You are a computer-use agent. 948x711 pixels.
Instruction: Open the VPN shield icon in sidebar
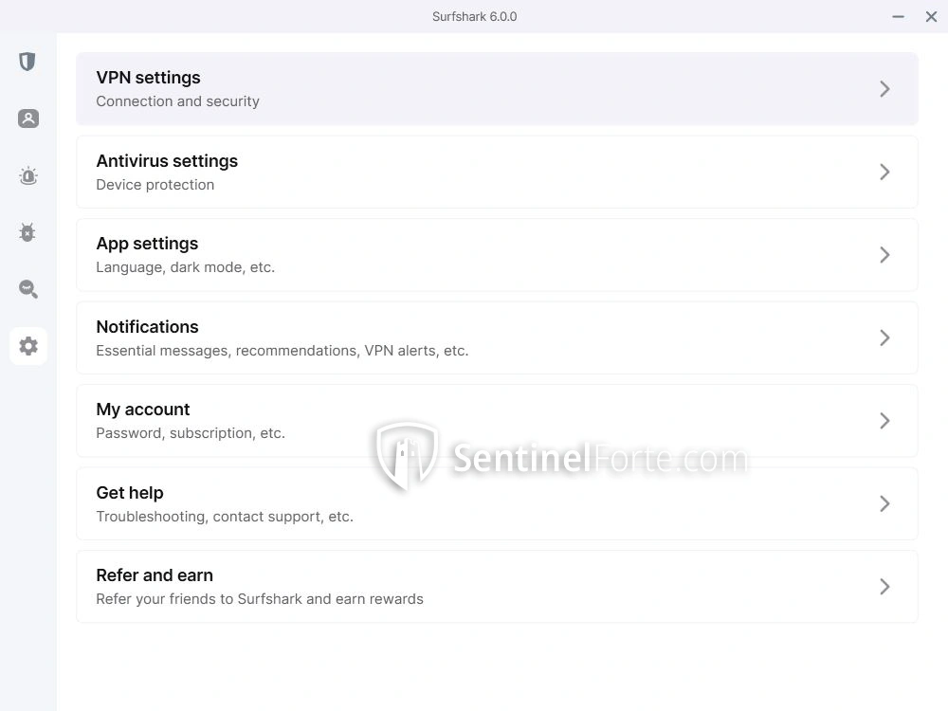point(27,62)
